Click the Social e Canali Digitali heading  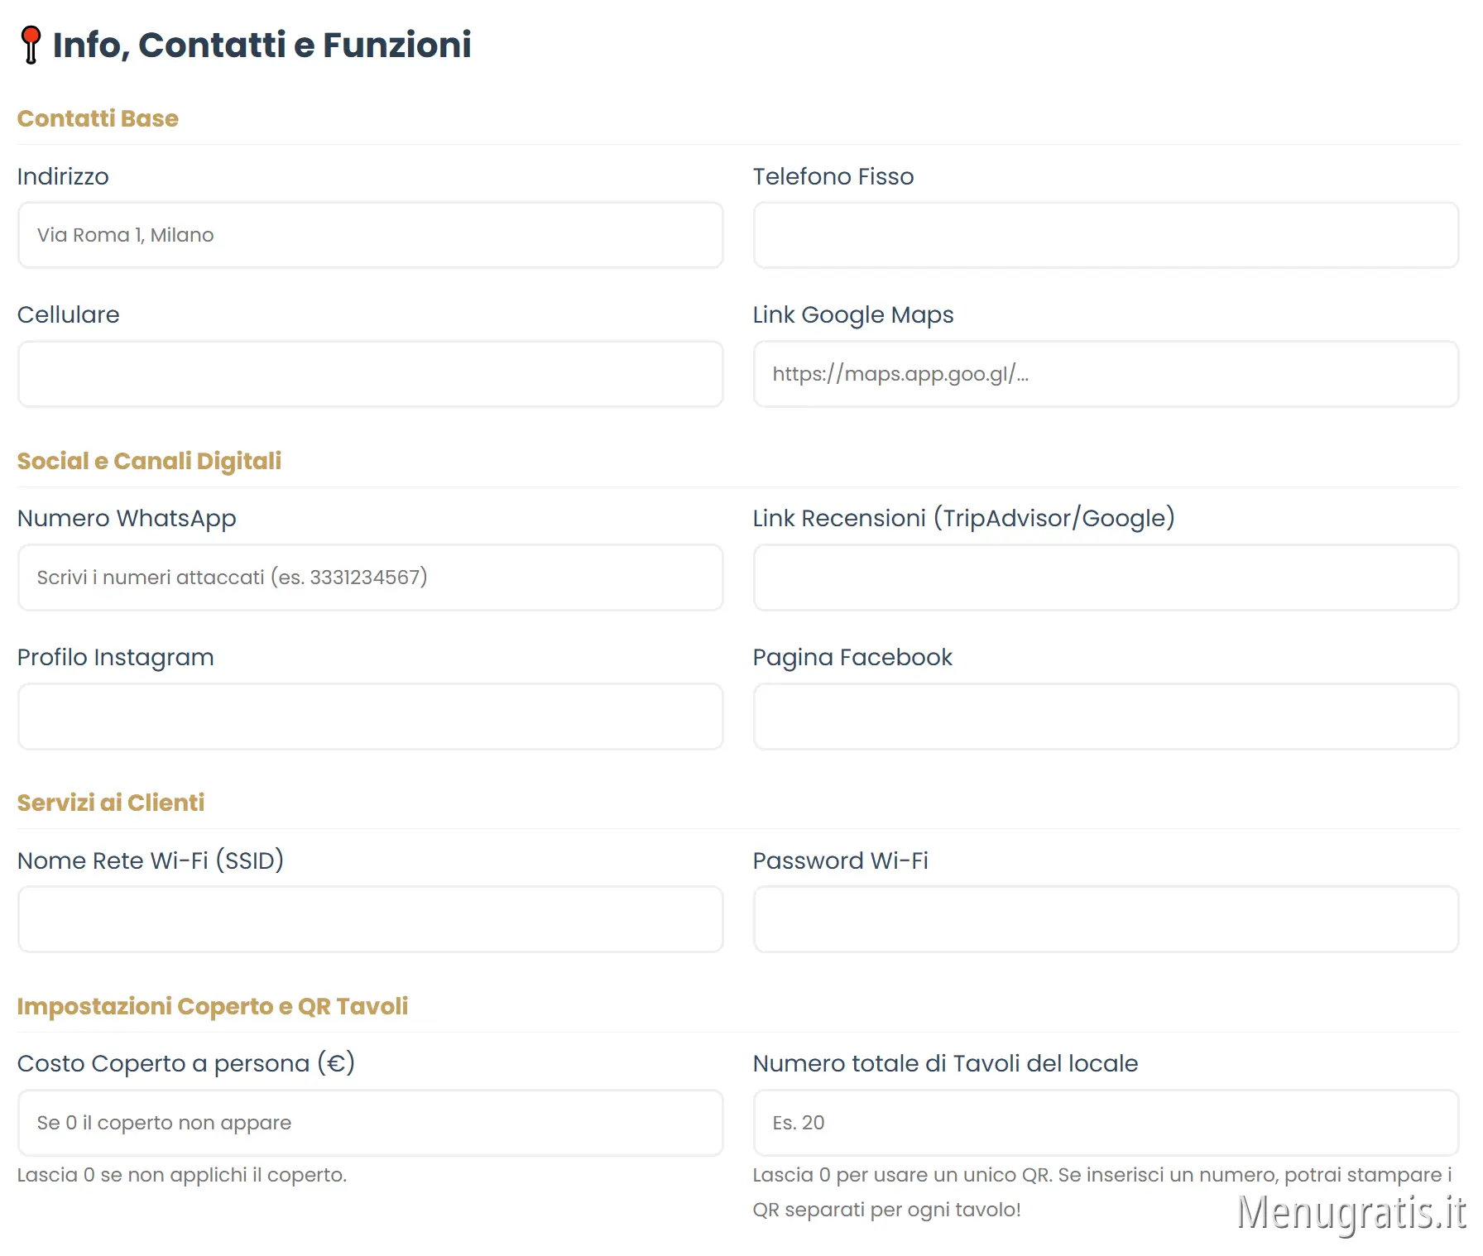click(149, 461)
